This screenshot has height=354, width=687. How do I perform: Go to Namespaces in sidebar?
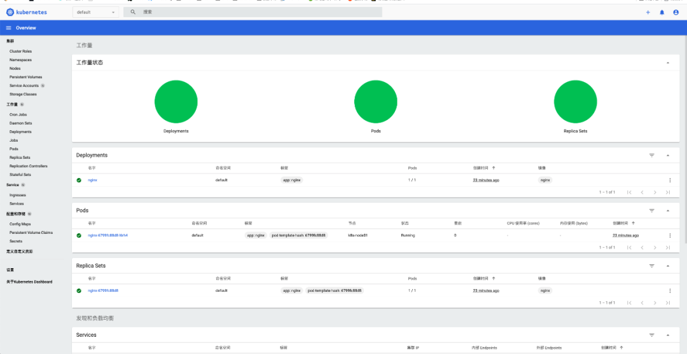(x=20, y=60)
